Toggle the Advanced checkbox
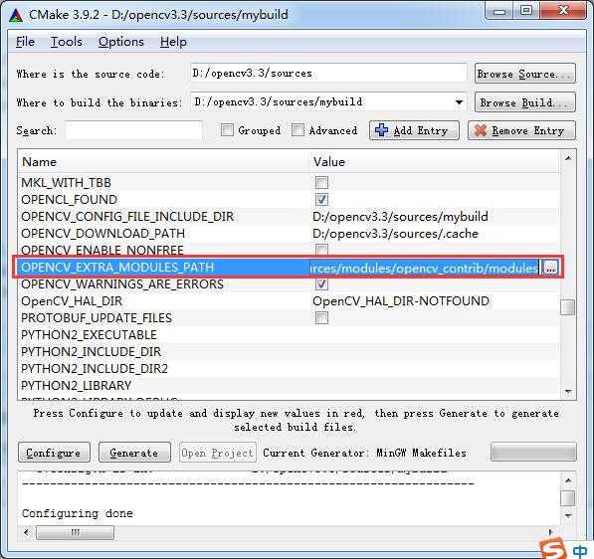This screenshot has height=559, width=594. 297,130
